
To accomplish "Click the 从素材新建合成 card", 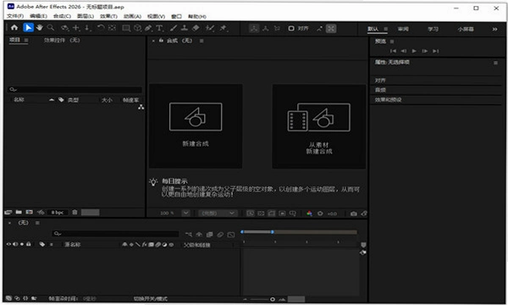I will coord(319,126).
